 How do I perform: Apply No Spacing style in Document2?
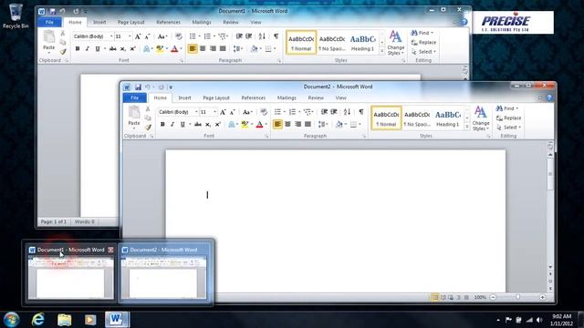coord(417,118)
